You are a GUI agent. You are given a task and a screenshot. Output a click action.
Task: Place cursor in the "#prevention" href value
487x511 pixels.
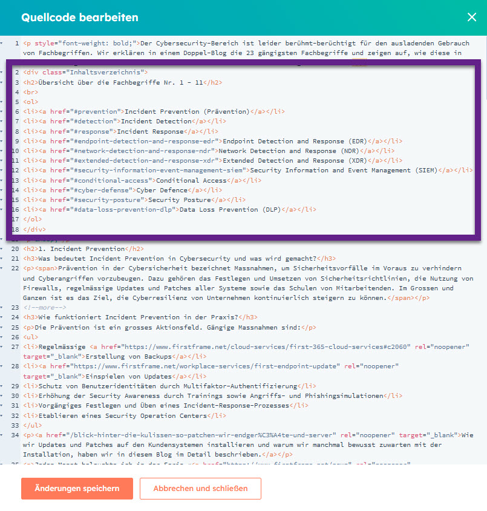[x=97, y=112]
